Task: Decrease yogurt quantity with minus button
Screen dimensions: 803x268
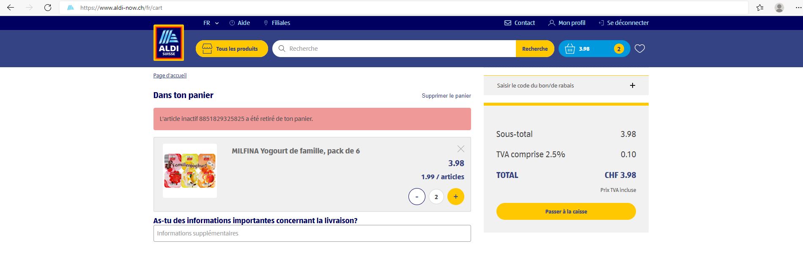Action: point(417,196)
